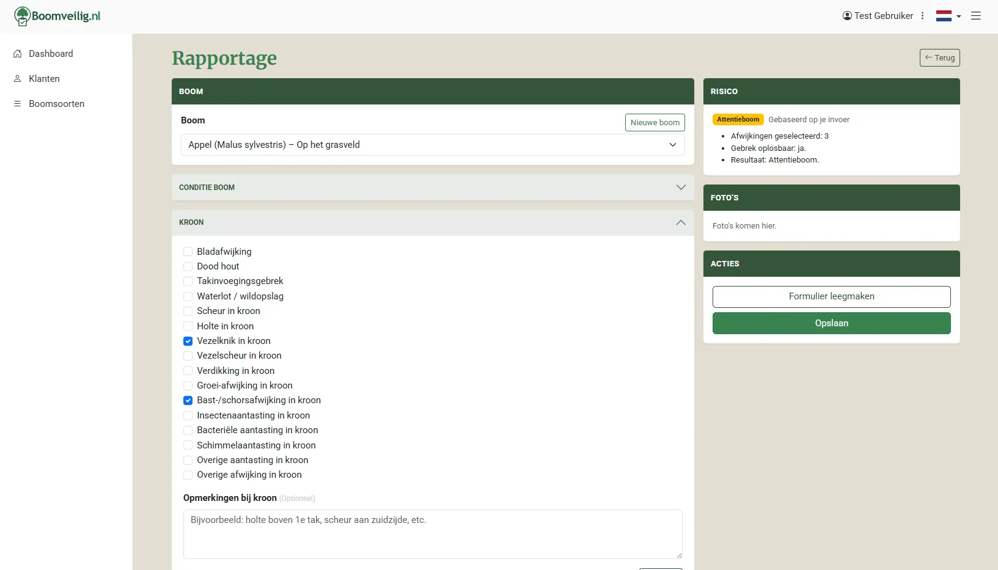This screenshot has width=998, height=570.
Task: Click Formulier leegmaken button
Action: click(x=831, y=297)
